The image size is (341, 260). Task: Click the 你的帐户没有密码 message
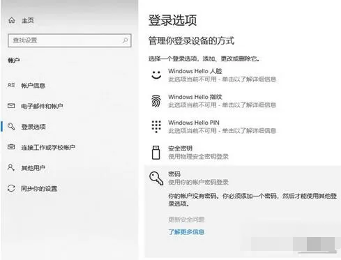252,199
